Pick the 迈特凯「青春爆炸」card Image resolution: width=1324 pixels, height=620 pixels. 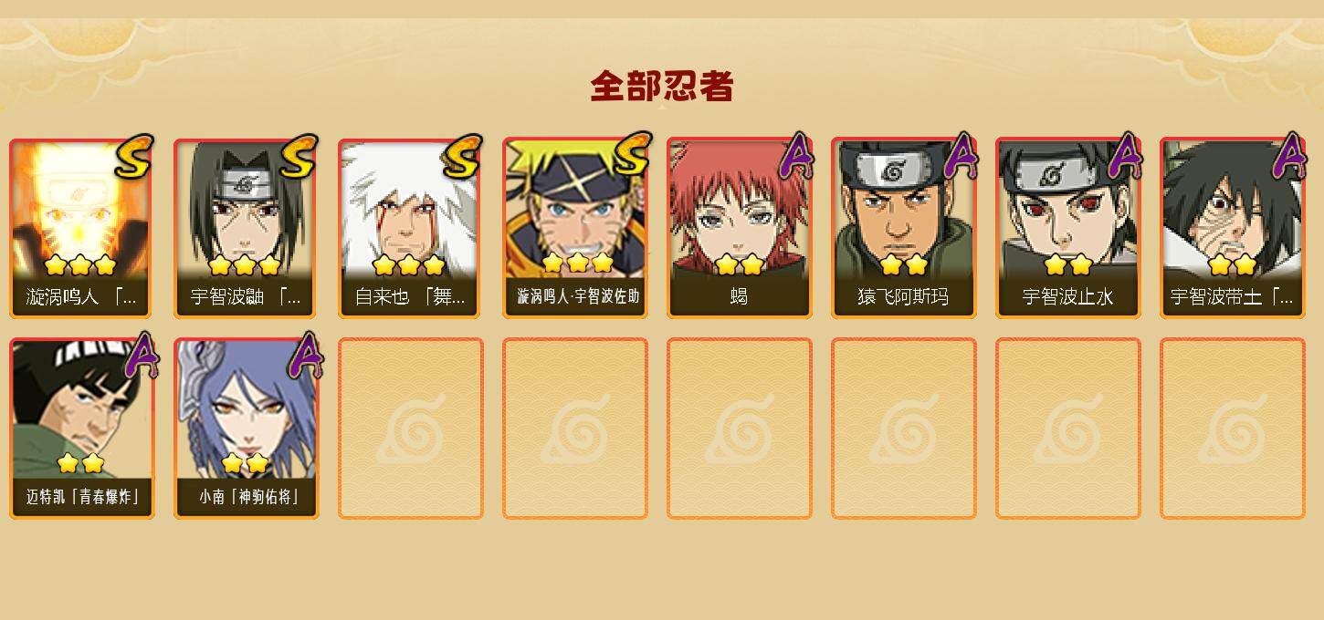(x=81, y=429)
